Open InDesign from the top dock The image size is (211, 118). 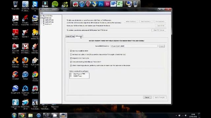click(107, 4)
